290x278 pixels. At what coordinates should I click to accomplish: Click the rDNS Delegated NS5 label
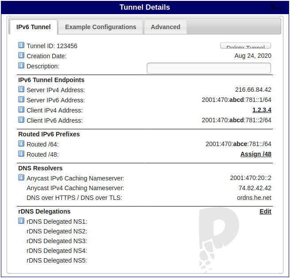pyautogui.click(x=57, y=260)
